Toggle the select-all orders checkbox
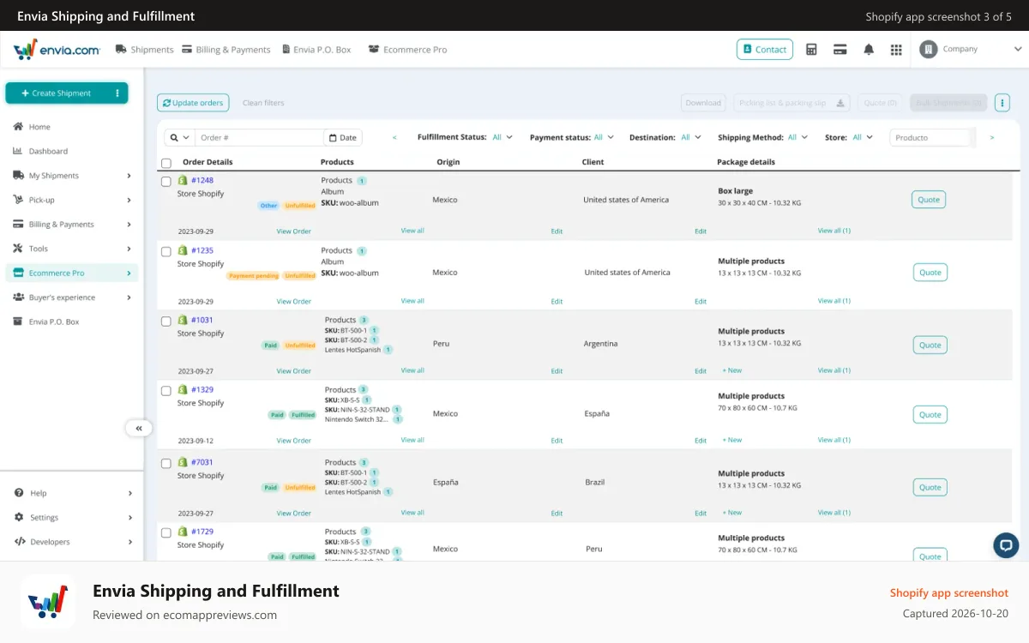Viewport: 1029px width, 643px height. click(166, 163)
